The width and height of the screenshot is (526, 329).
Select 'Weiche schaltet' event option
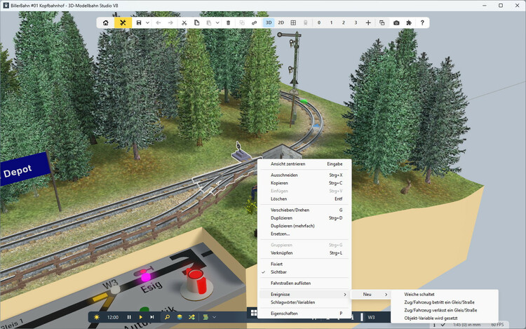coord(419,294)
